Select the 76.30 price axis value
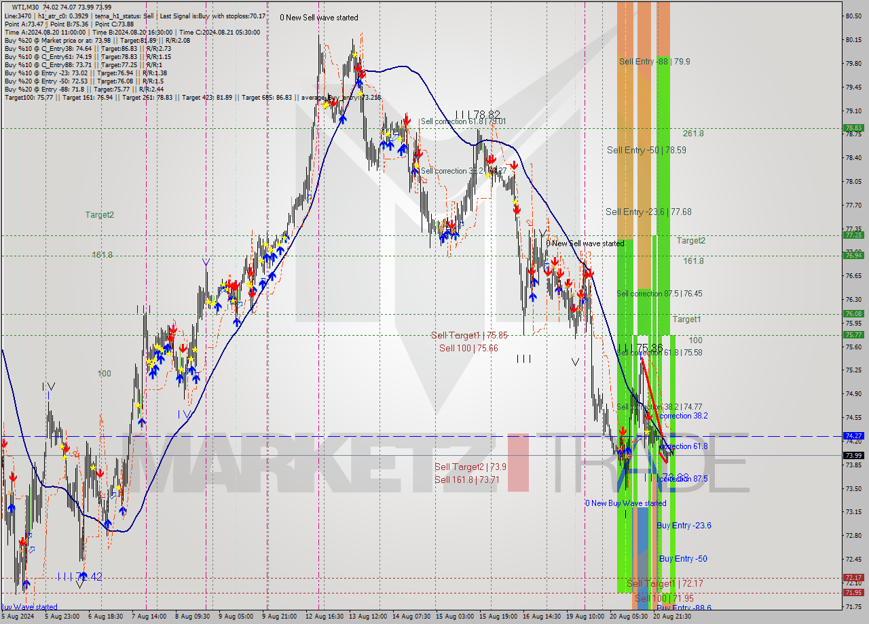 pos(853,299)
